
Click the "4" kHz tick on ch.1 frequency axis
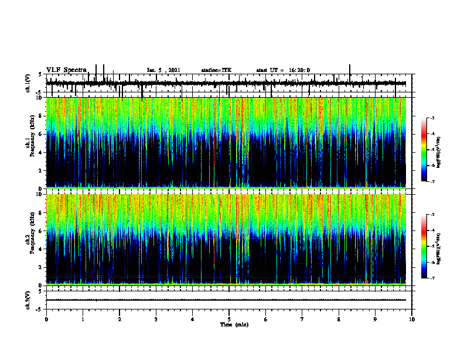pyautogui.click(x=41, y=153)
